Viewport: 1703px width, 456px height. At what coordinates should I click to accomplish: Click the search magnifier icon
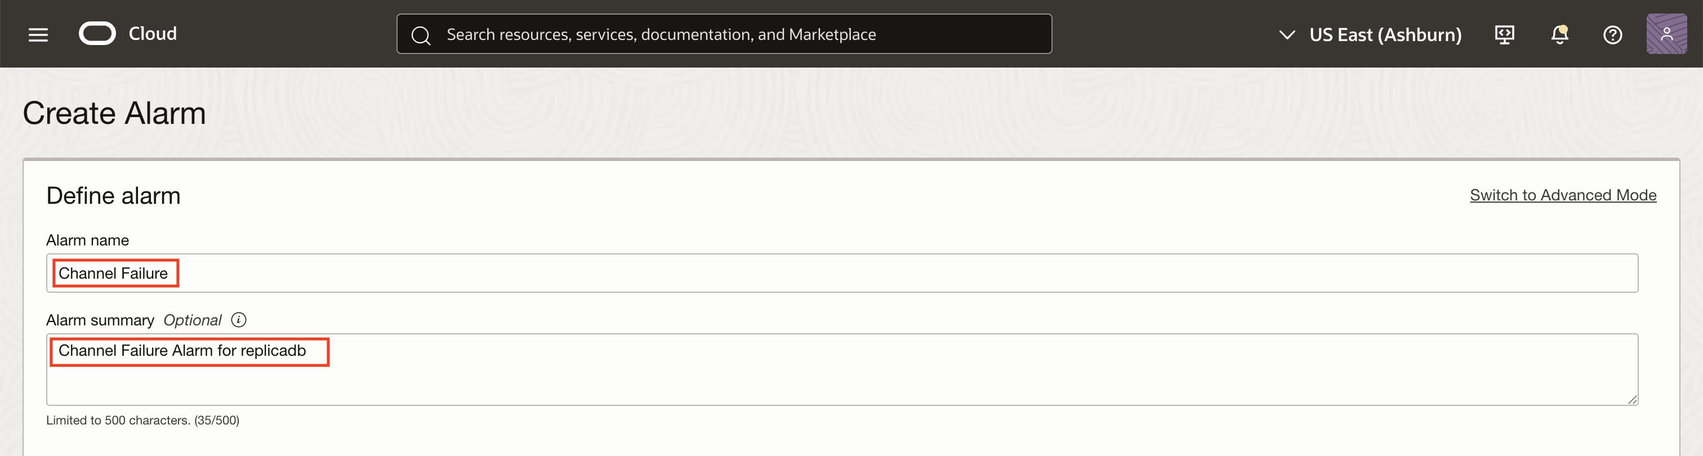(x=421, y=35)
